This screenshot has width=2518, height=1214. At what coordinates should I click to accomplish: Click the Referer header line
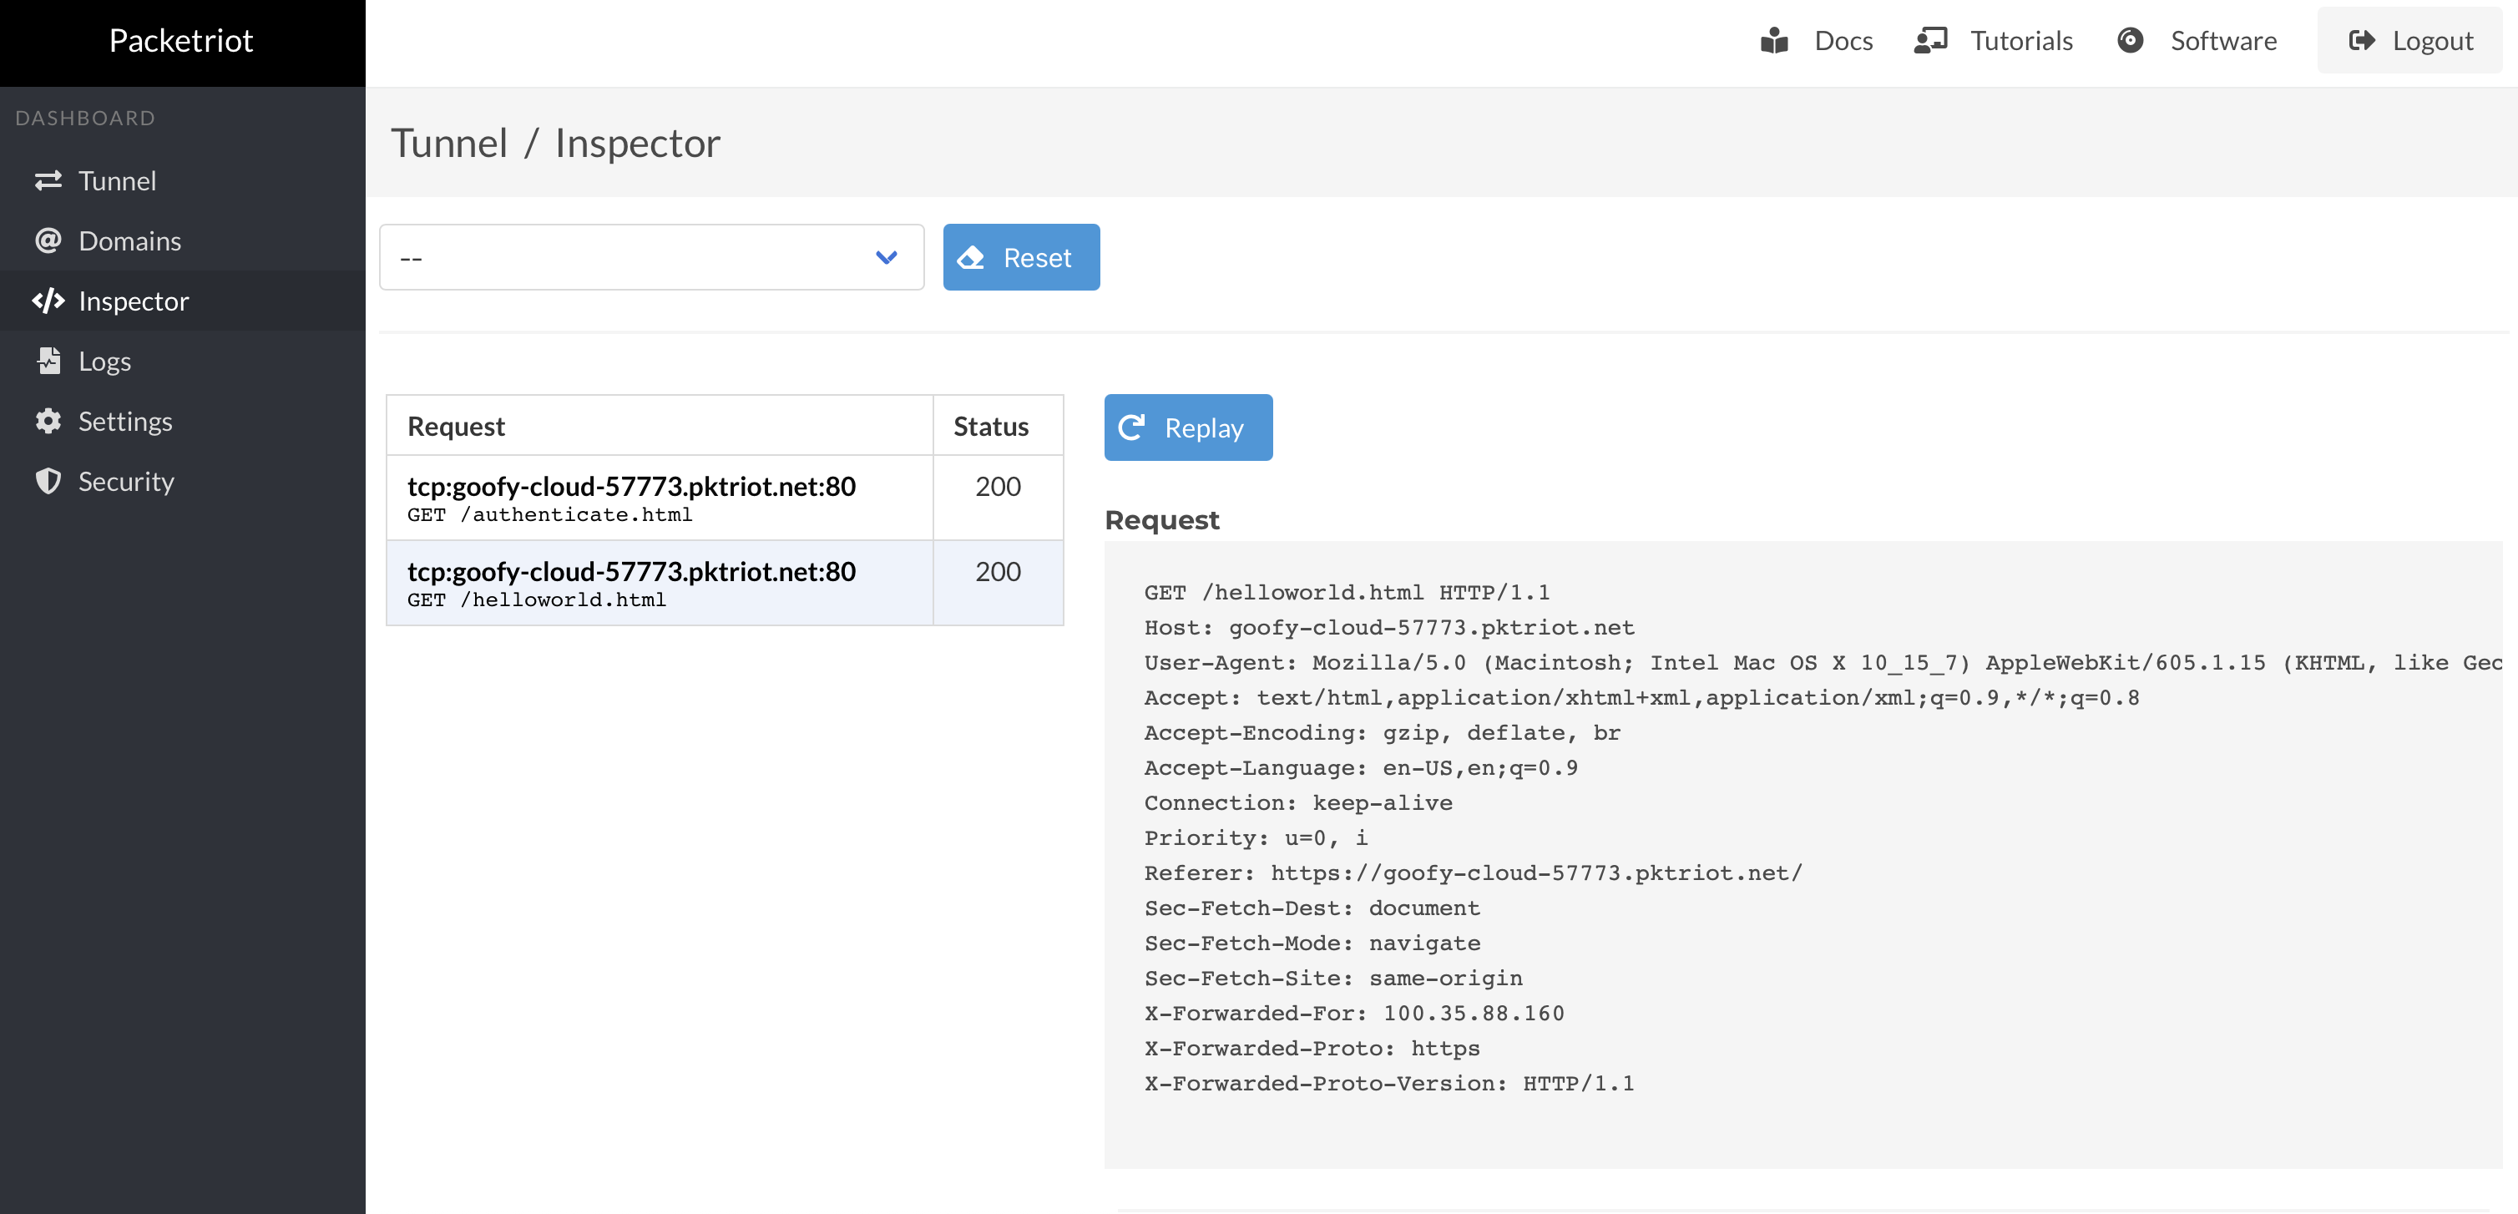pyautogui.click(x=1473, y=874)
